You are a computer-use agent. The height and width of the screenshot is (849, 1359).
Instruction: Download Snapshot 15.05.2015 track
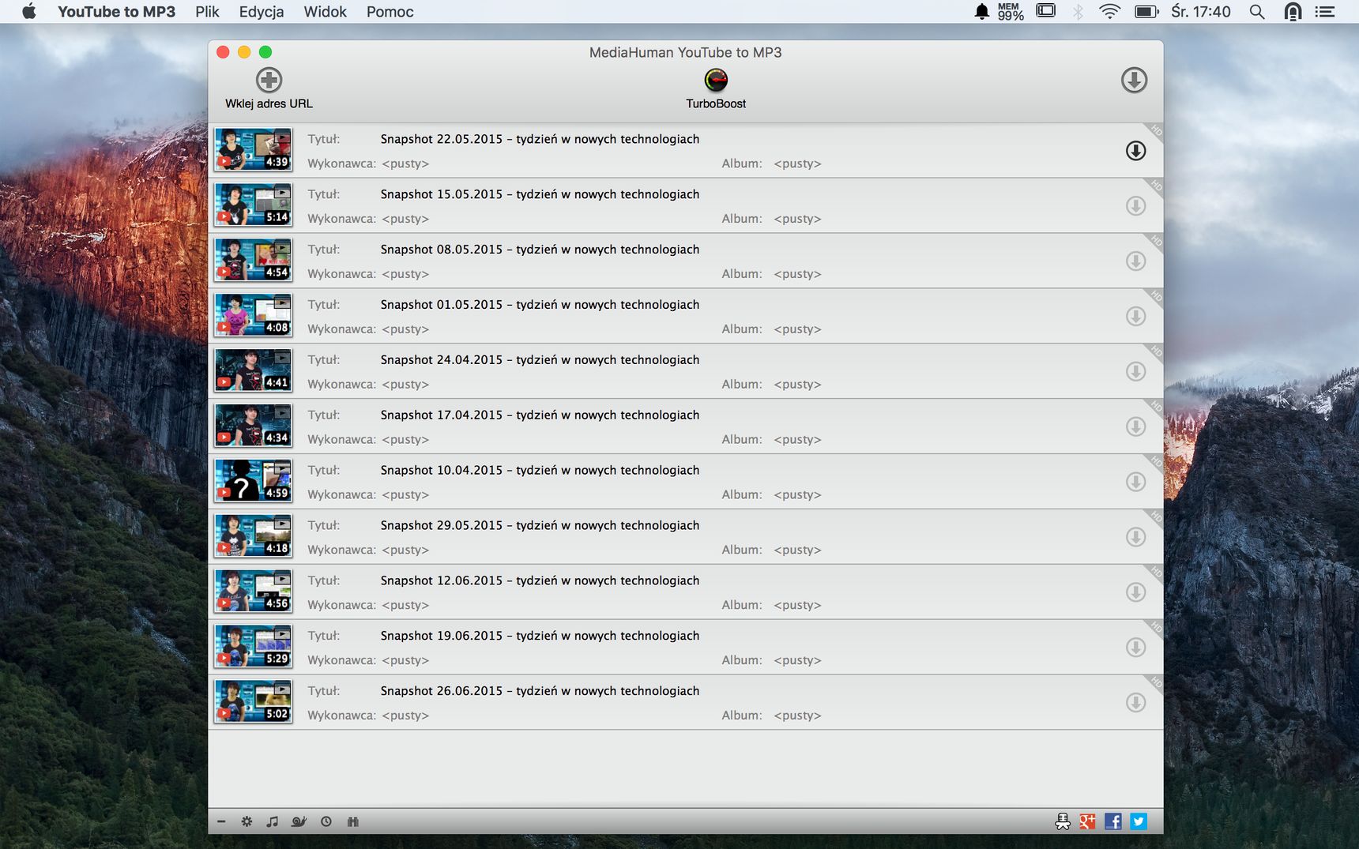click(x=1135, y=206)
